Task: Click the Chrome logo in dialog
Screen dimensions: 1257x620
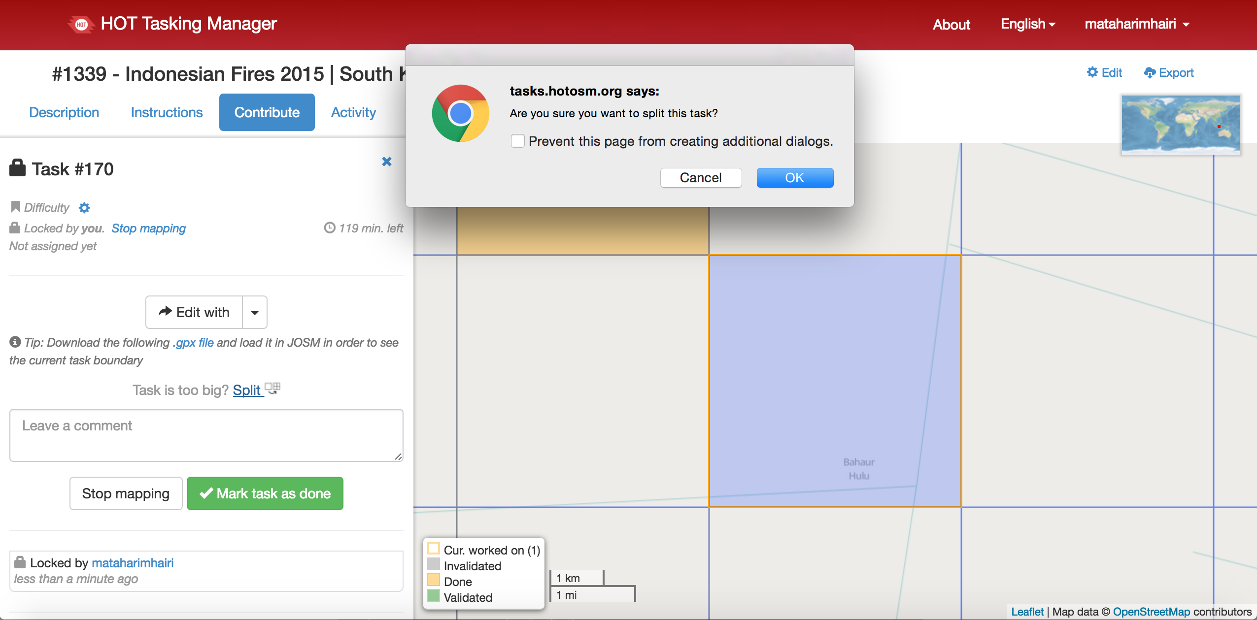Action: (460, 113)
